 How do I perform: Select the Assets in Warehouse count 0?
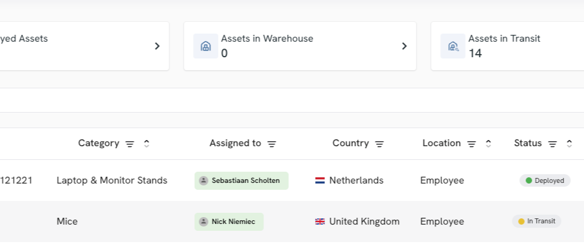click(224, 54)
